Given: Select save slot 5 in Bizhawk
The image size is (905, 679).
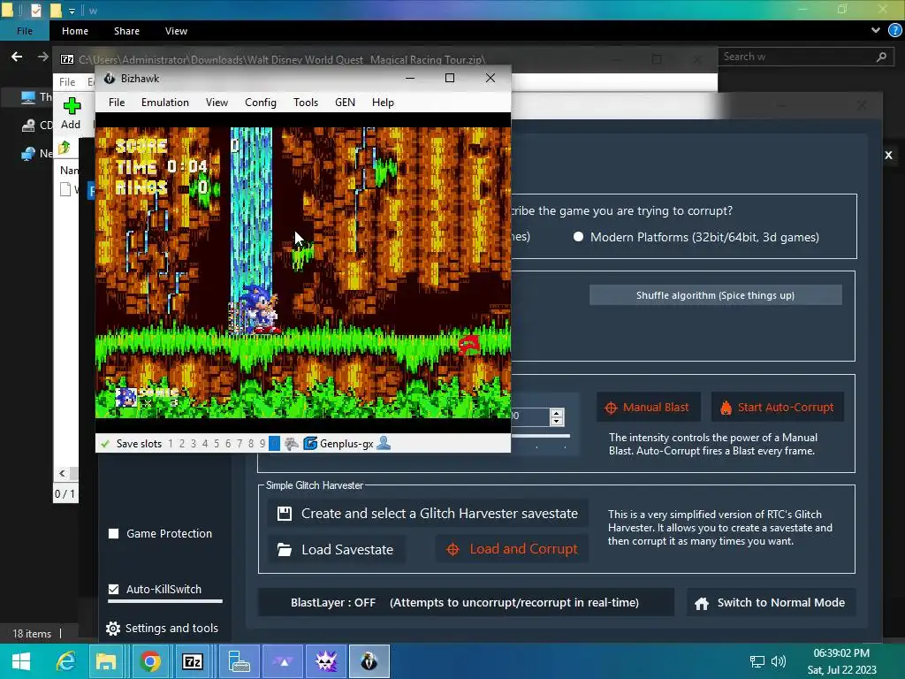Looking at the screenshot, I should point(217,444).
